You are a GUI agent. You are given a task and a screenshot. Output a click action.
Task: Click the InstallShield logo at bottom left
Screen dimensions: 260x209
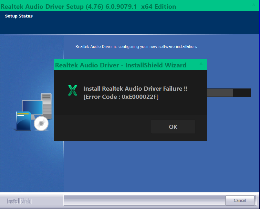coord(19,200)
